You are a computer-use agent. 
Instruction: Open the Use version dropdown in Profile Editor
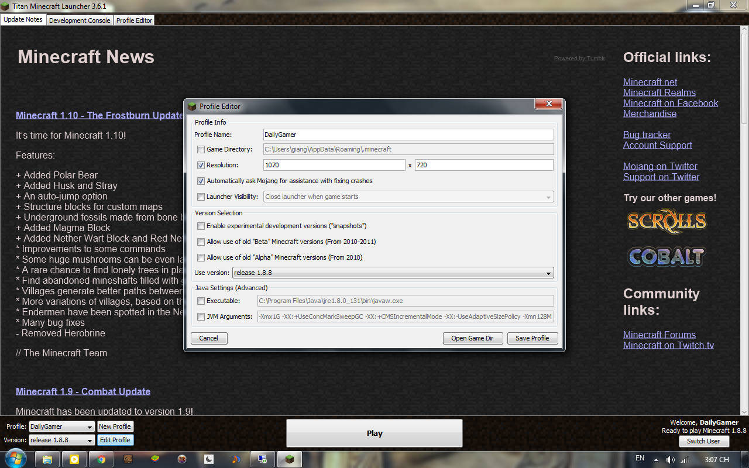[x=393, y=273]
